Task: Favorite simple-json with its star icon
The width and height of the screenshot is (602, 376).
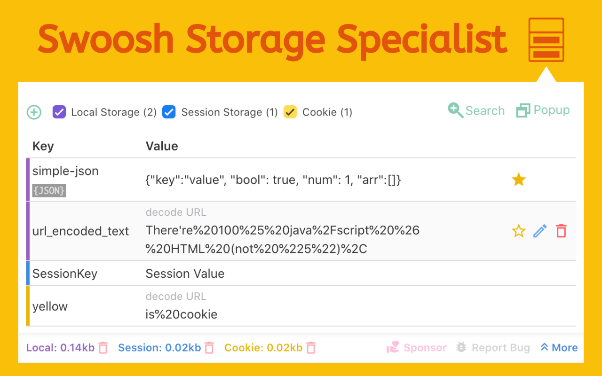Action: click(x=518, y=180)
